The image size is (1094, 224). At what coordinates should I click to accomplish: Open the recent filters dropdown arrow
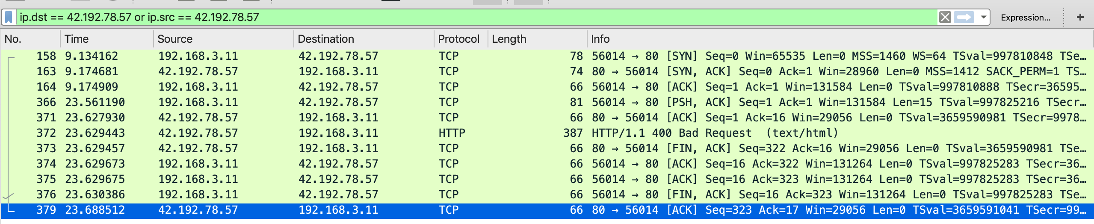[x=983, y=18]
